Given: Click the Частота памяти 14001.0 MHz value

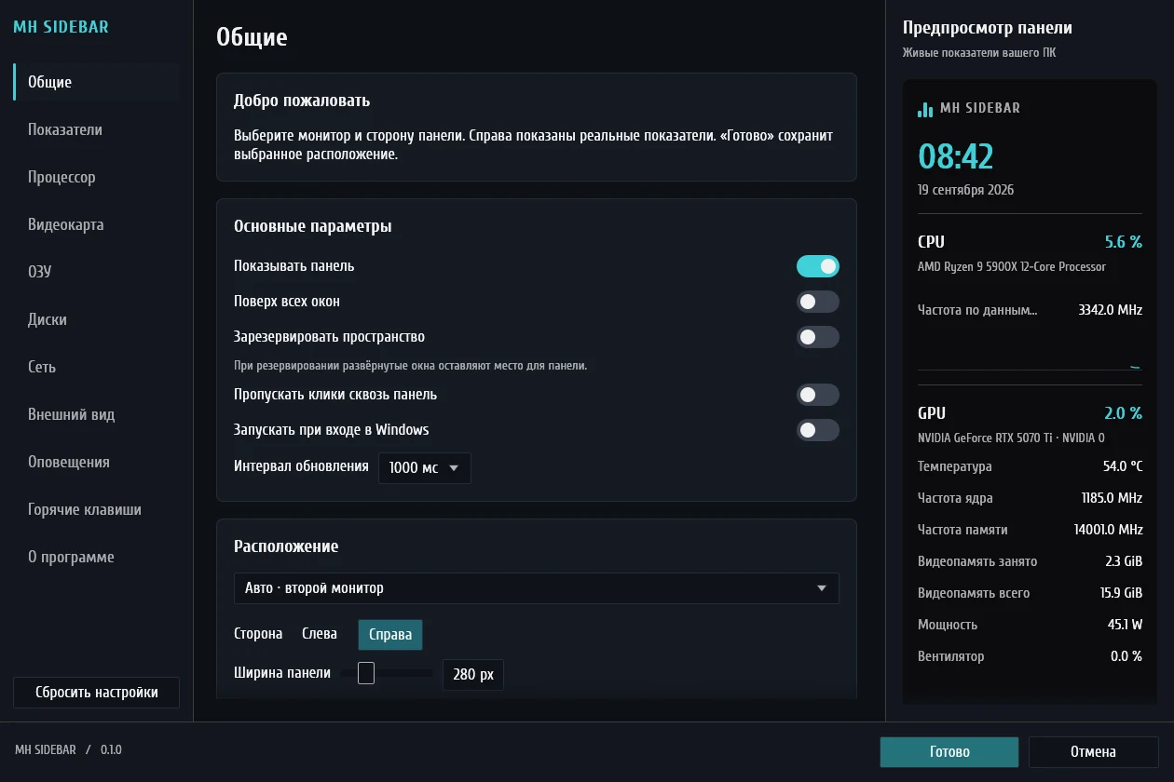Looking at the screenshot, I should [x=1108, y=530].
